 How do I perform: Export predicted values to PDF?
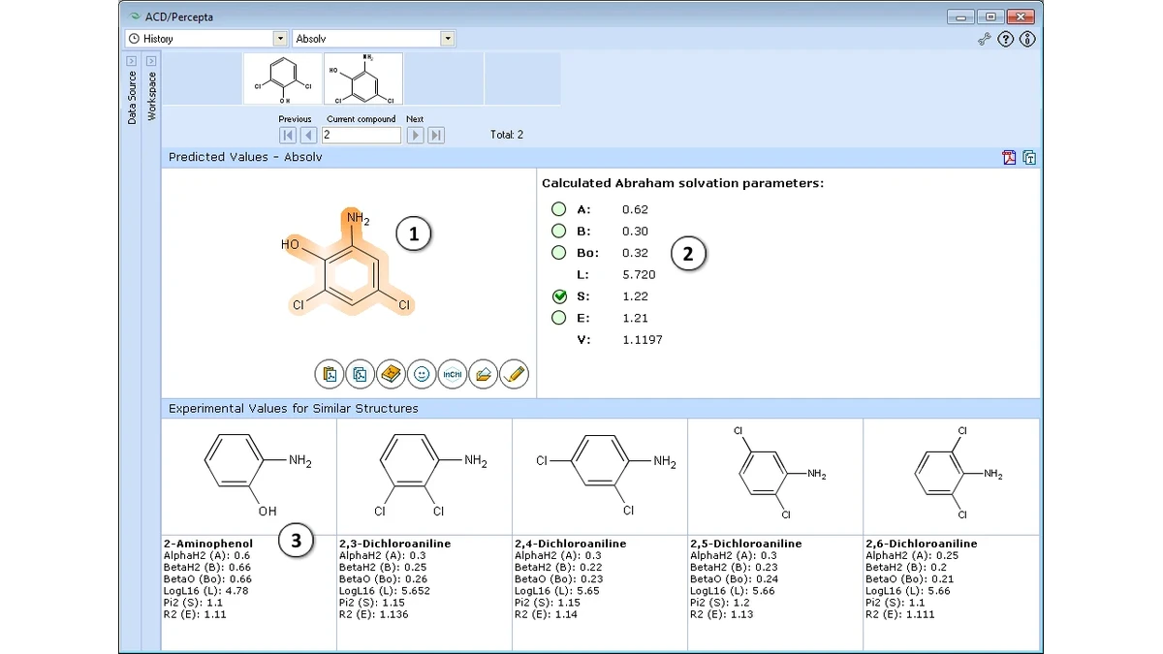tap(1010, 157)
